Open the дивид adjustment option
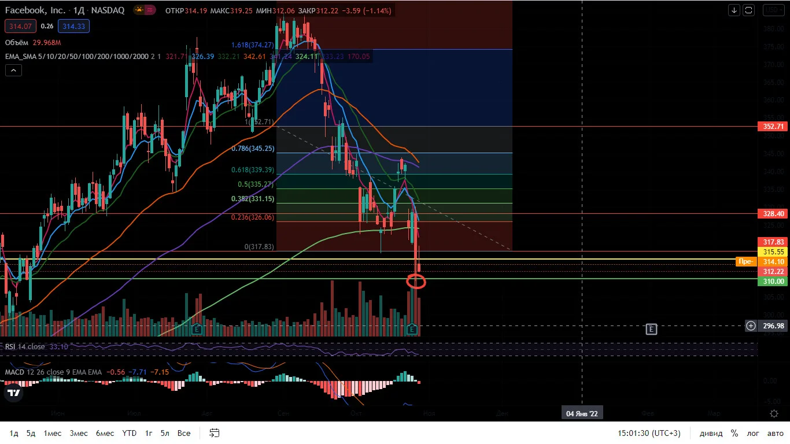790x444 pixels. [x=711, y=433]
